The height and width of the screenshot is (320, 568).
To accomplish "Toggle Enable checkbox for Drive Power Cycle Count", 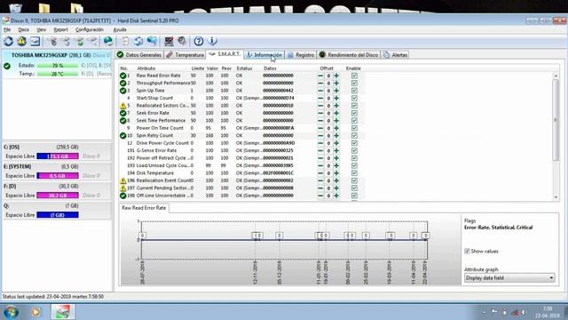I will point(354,143).
